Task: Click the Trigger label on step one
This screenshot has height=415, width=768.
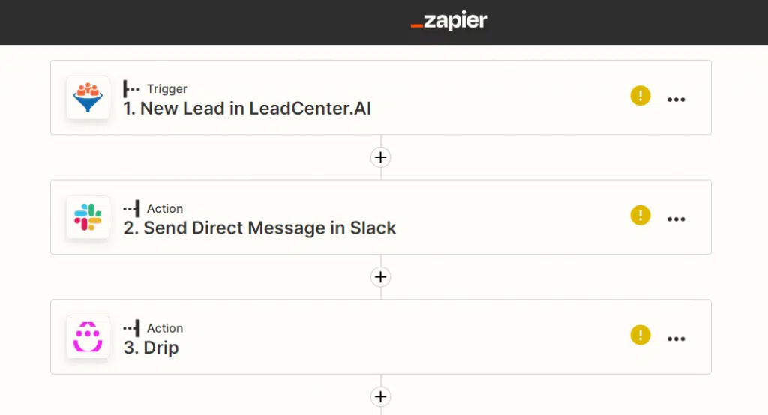Action: point(167,89)
